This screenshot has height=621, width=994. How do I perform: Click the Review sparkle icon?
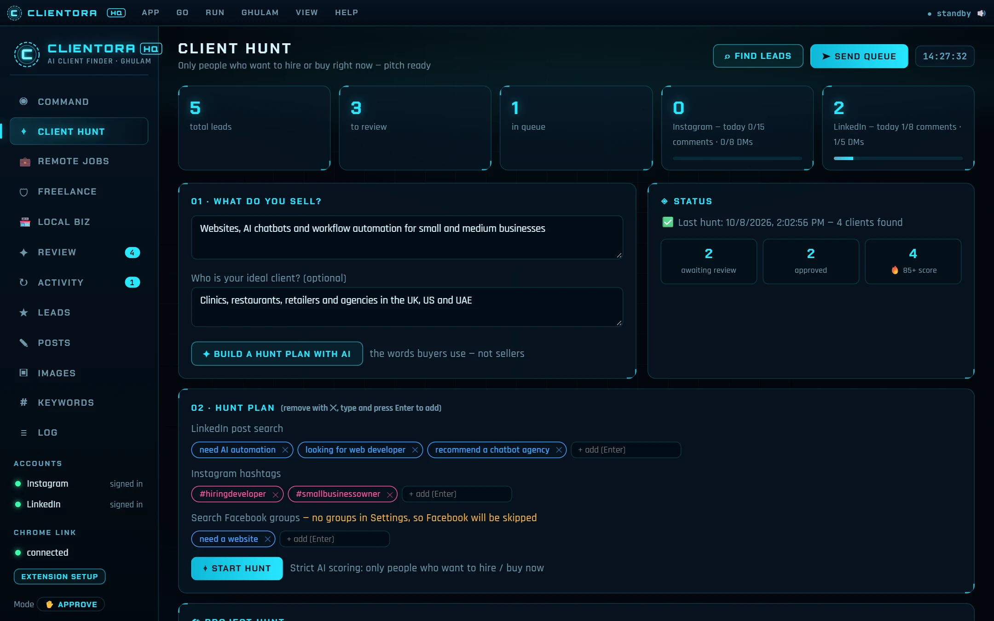(24, 252)
